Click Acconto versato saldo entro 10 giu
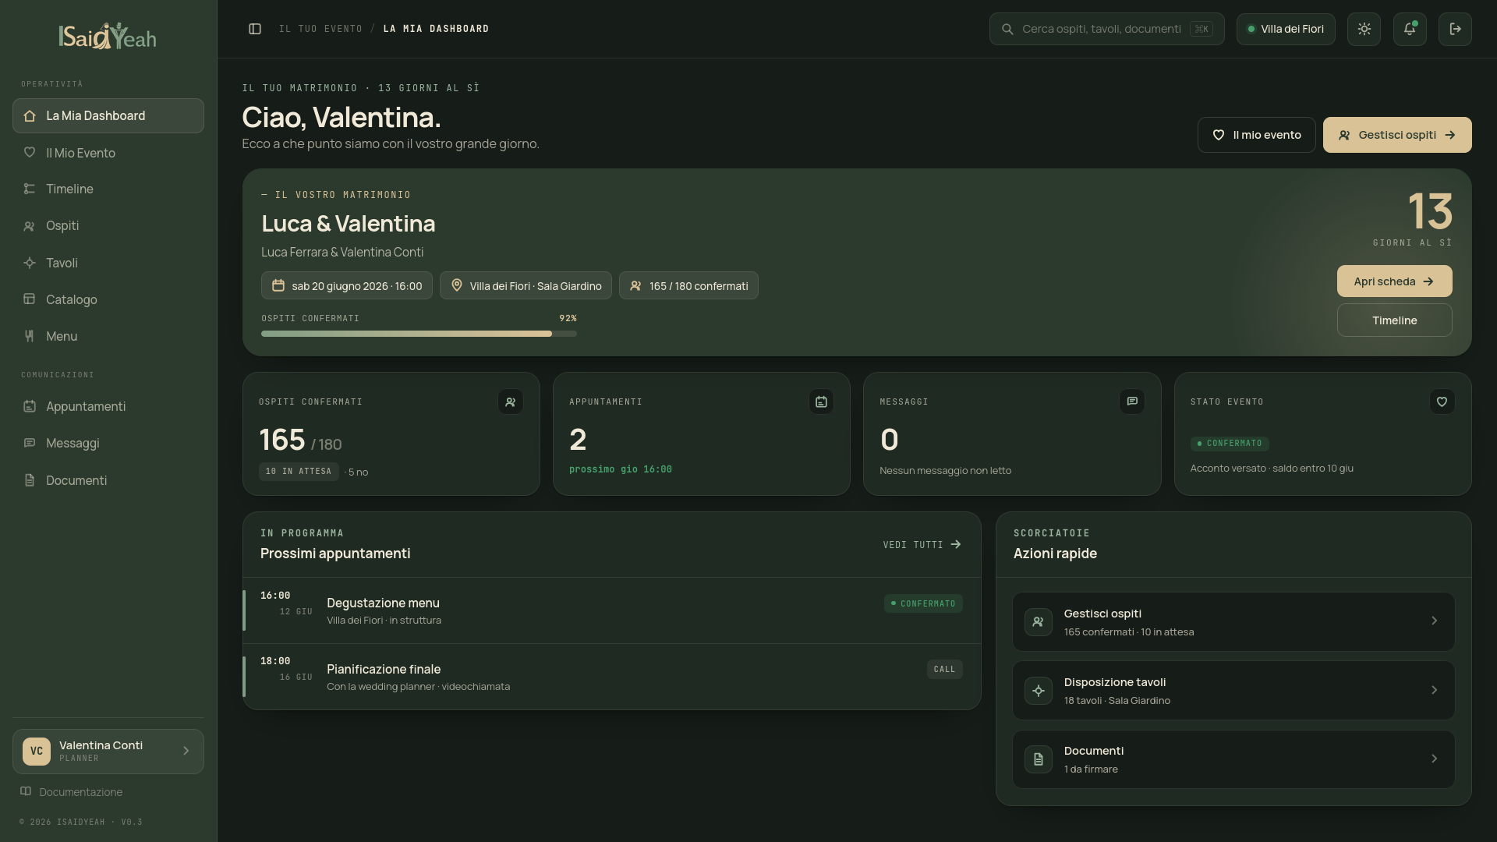 point(1272,469)
